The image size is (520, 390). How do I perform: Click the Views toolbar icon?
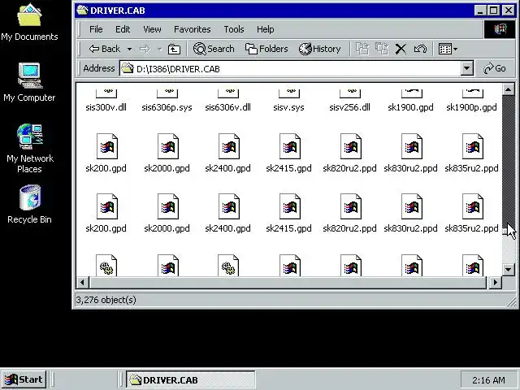click(444, 49)
